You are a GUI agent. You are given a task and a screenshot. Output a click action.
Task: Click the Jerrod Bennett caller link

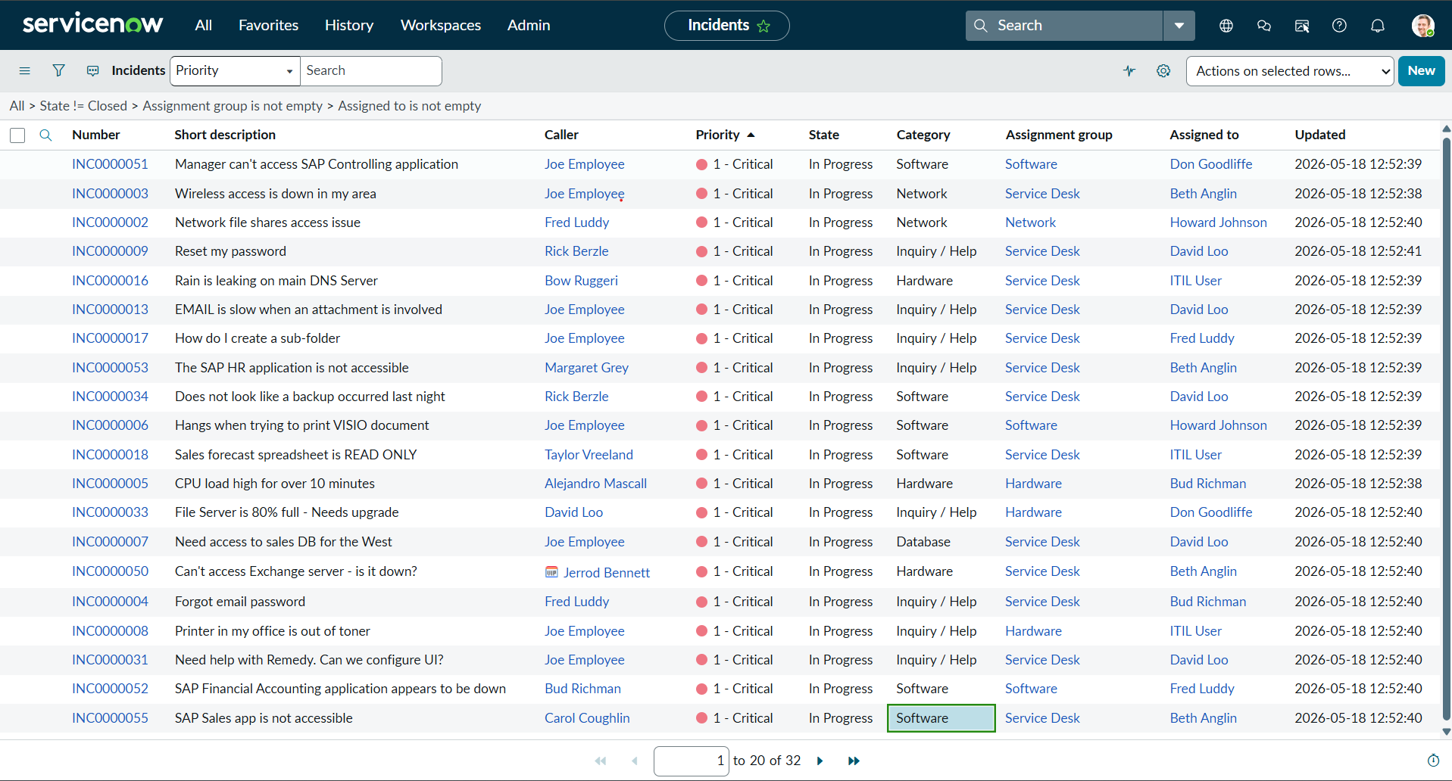[606, 573]
